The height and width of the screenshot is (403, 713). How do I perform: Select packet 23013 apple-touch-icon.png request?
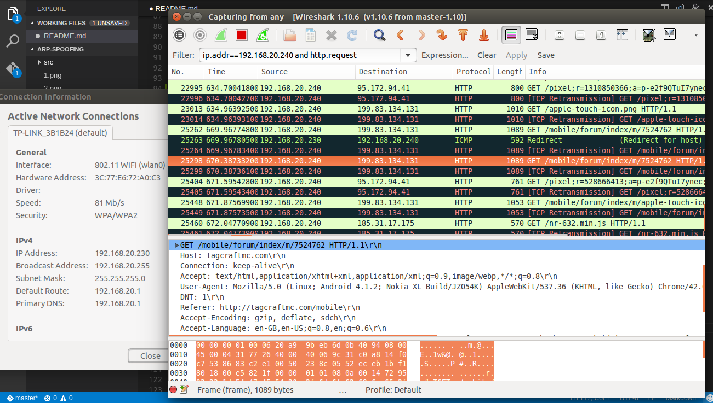pyautogui.click(x=437, y=109)
